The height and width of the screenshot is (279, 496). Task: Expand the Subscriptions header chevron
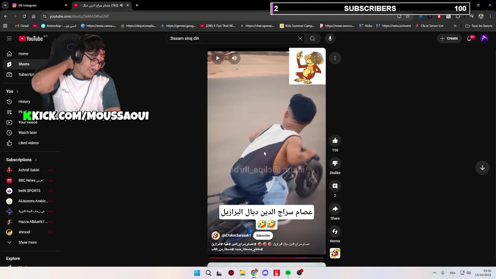36,160
